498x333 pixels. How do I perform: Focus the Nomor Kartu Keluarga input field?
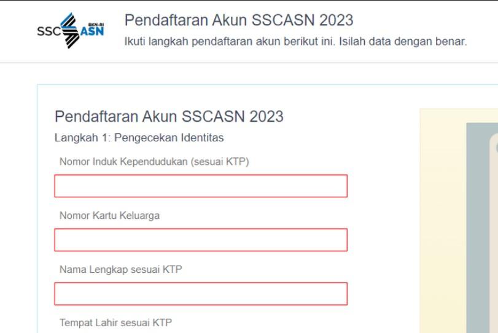(201, 240)
